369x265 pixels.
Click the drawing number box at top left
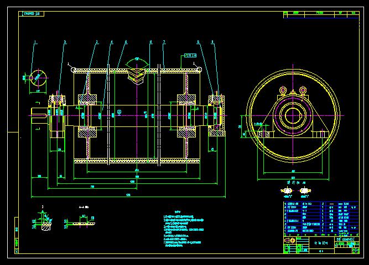tap(31, 14)
